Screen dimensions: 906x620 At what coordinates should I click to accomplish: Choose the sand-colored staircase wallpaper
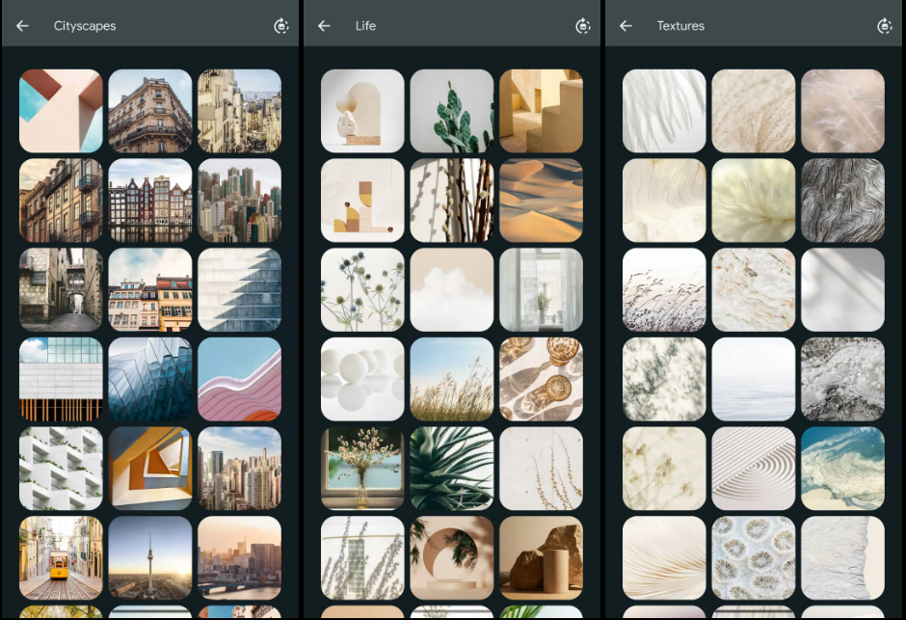pos(542,111)
